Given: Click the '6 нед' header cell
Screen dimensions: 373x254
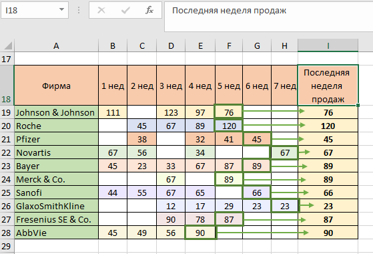Looking at the screenshot, I should pyautogui.click(x=257, y=86).
